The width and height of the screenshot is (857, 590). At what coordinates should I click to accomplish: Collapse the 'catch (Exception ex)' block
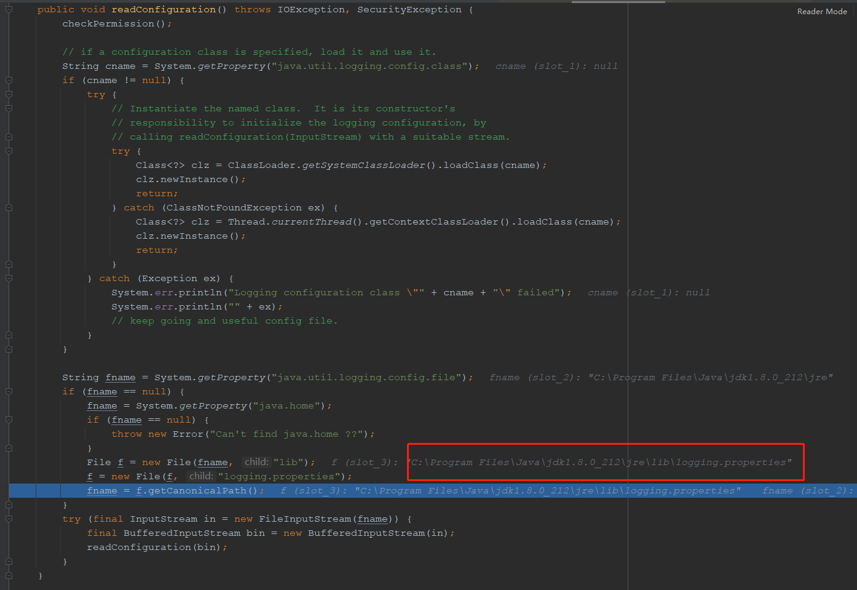click(x=9, y=278)
